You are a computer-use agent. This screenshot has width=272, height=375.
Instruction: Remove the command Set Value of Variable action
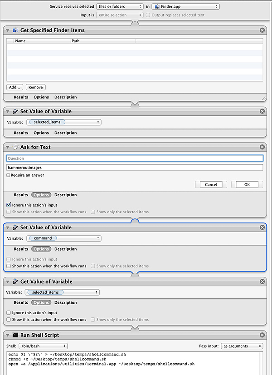point(262,227)
